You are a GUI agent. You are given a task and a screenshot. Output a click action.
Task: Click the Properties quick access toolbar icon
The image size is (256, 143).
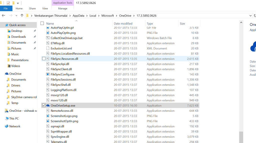[x=8, y=3]
